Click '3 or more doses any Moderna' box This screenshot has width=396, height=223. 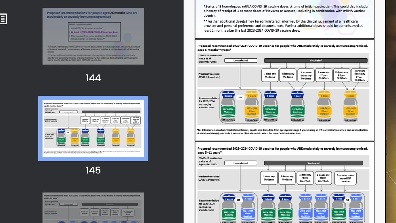(306, 75)
